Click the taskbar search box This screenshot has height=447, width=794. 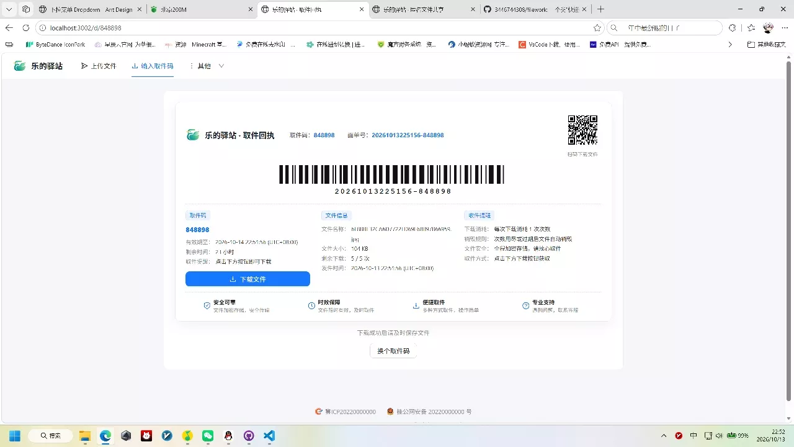51,436
